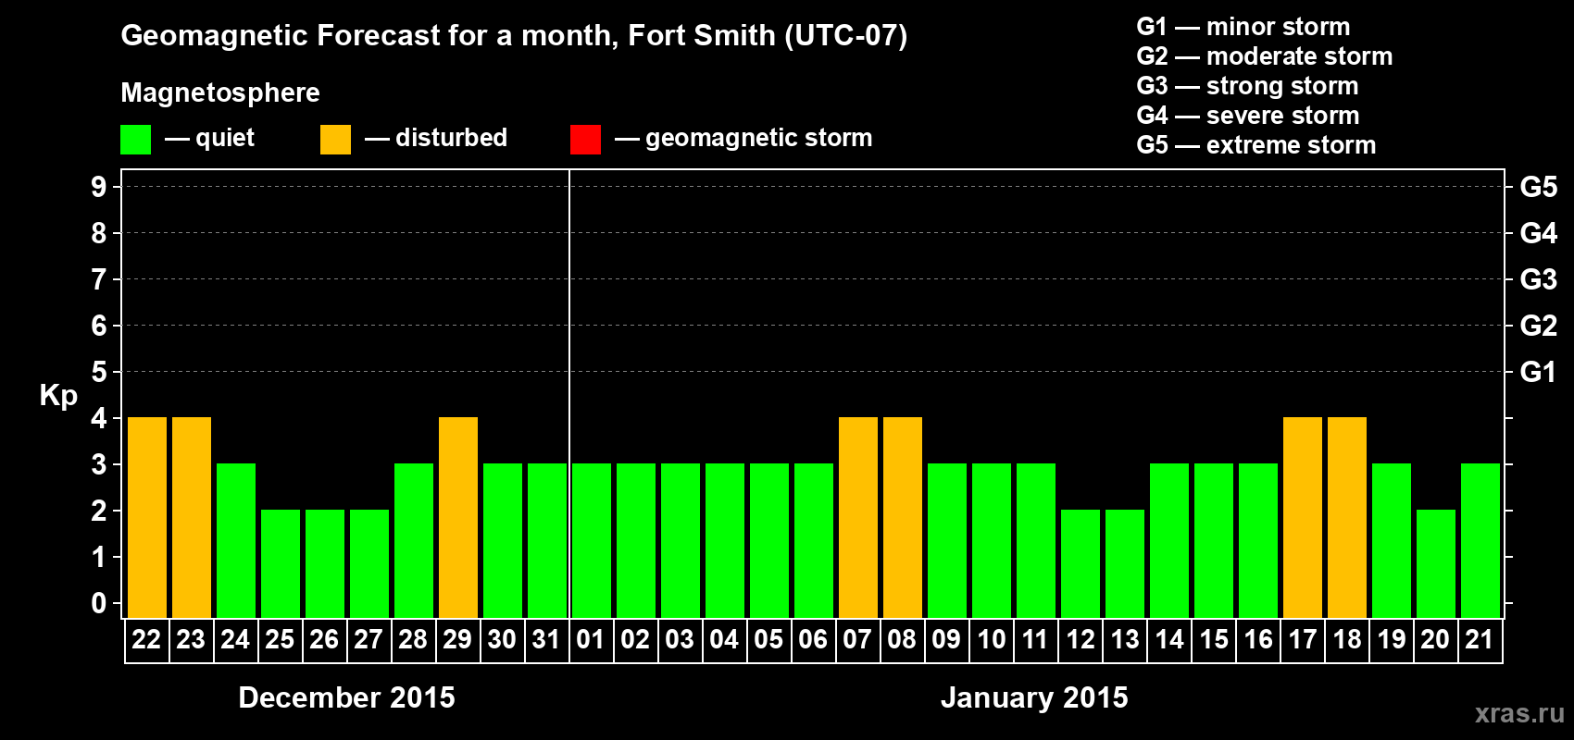This screenshot has width=1574, height=740.
Task: Select the January 12 green bar
Action: (1081, 564)
